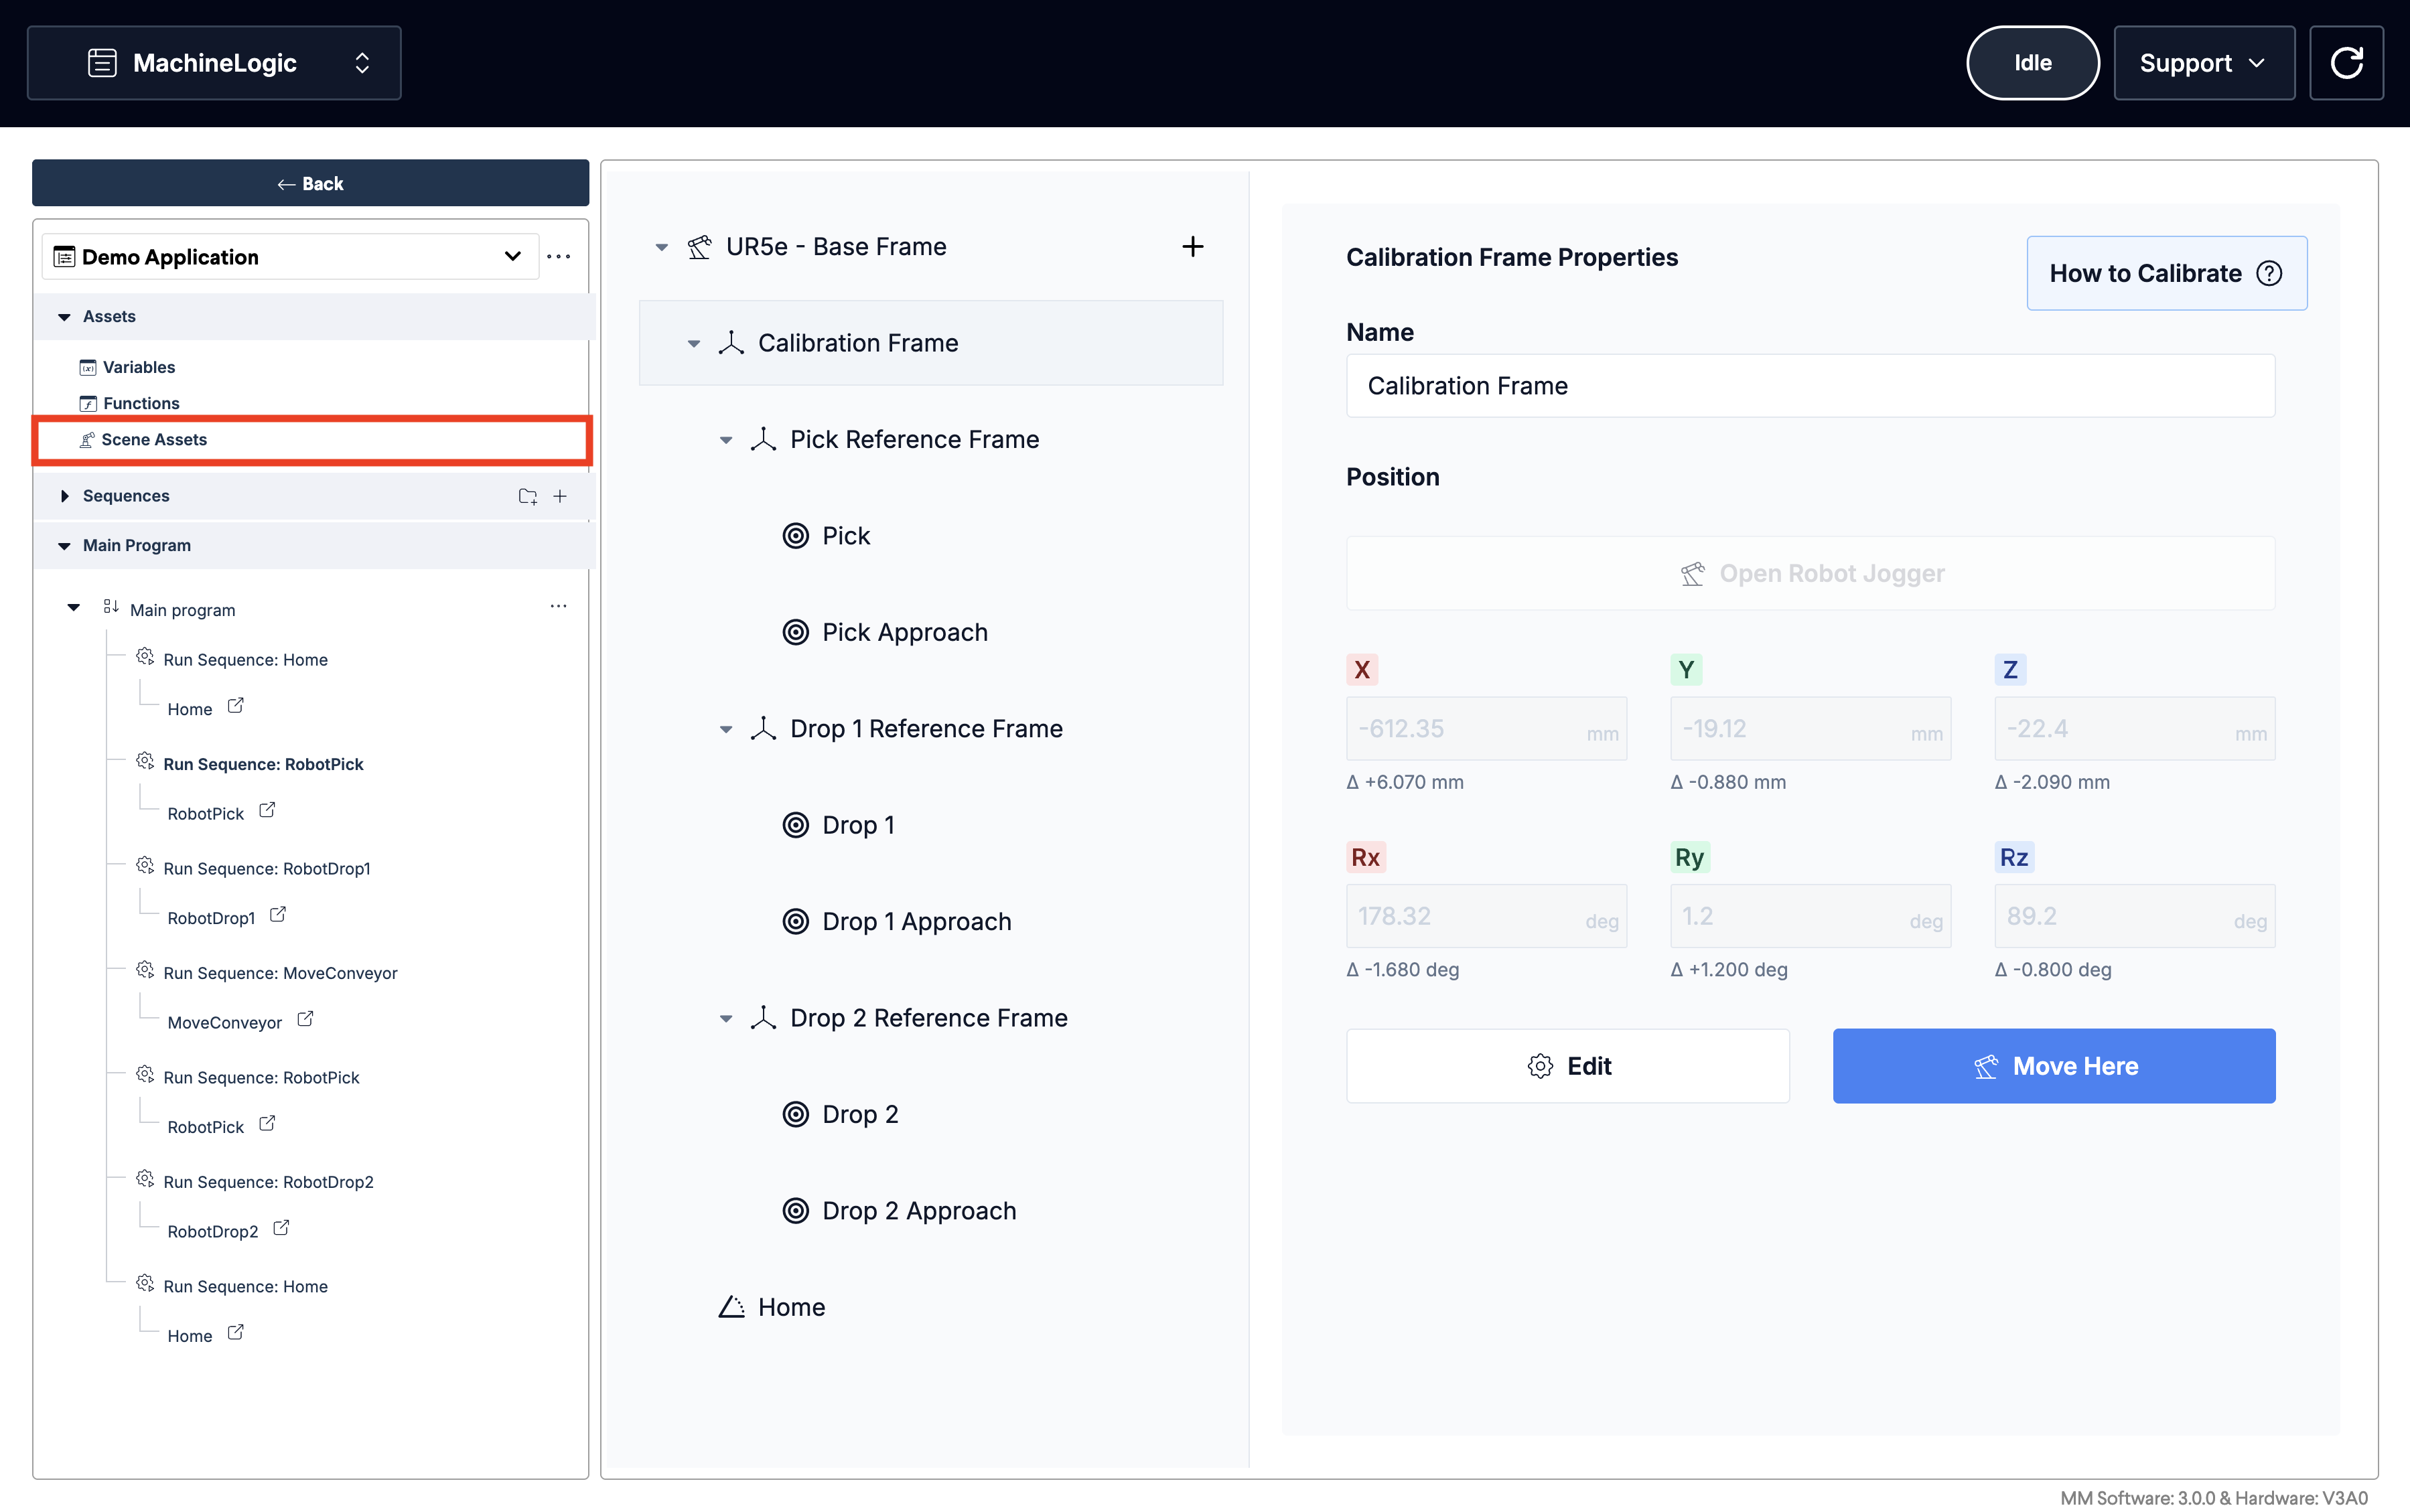
Task: Add a sequence with the plus icon
Action: (560, 496)
